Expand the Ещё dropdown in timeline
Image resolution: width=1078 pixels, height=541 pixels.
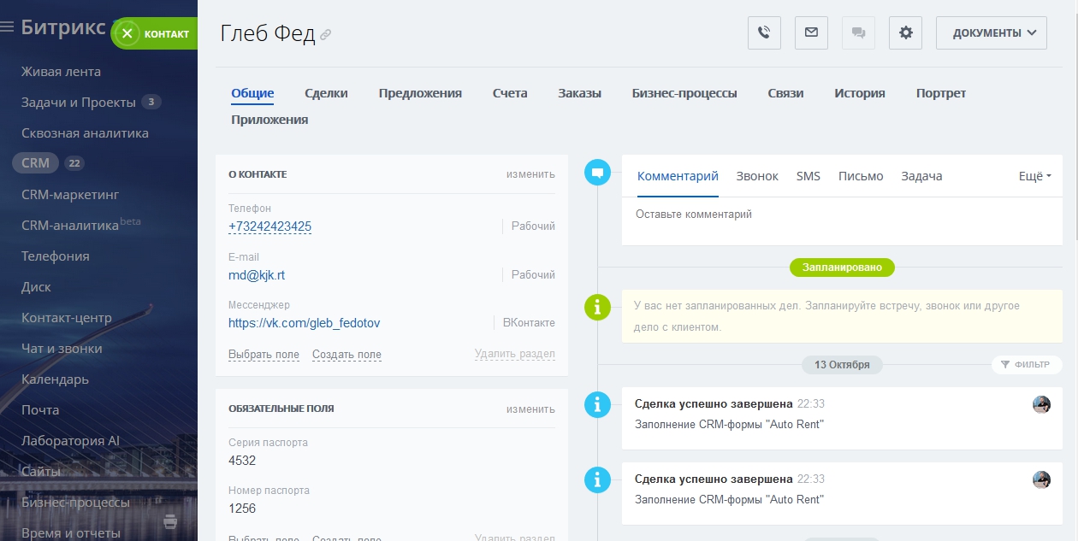[1034, 176]
